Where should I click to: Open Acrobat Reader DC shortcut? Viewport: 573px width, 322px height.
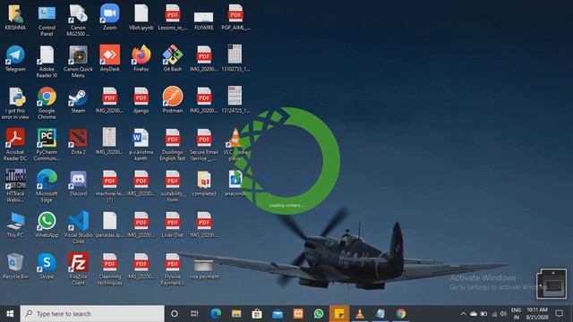click(15, 145)
